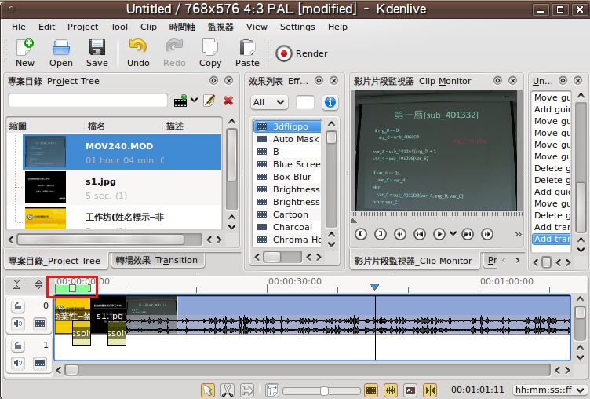Viewport: 590px width, 399px height.
Task: Paste clip from toolbar
Action: pos(247,53)
